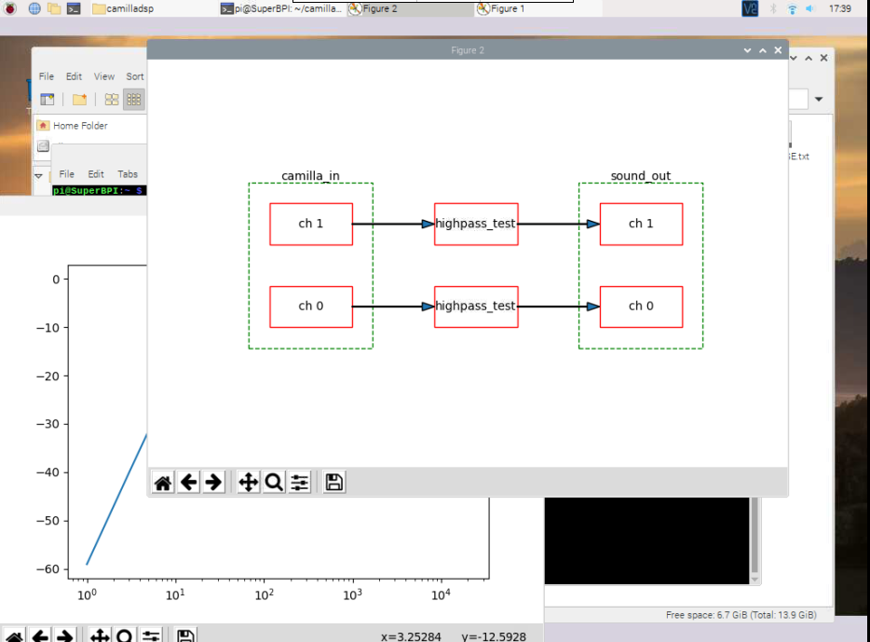This screenshot has width=870, height=642.
Task: Click Figure 1 forward arrow in its toolbar
Action: (x=65, y=635)
